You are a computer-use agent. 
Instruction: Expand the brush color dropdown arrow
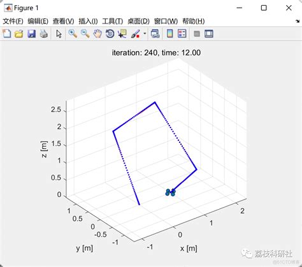tap(145, 34)
